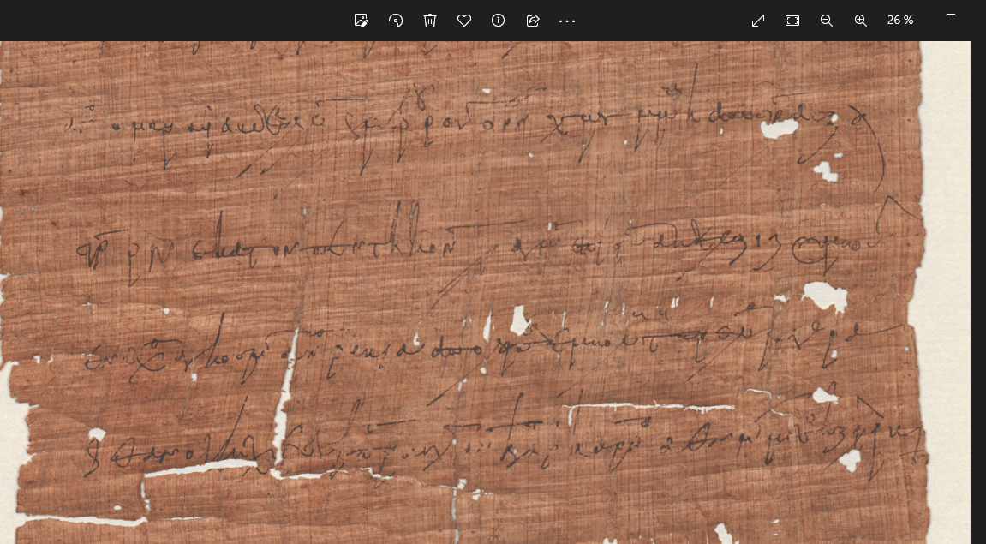Delete the image with trash icon
986x544 pixels.
point(430,21)
